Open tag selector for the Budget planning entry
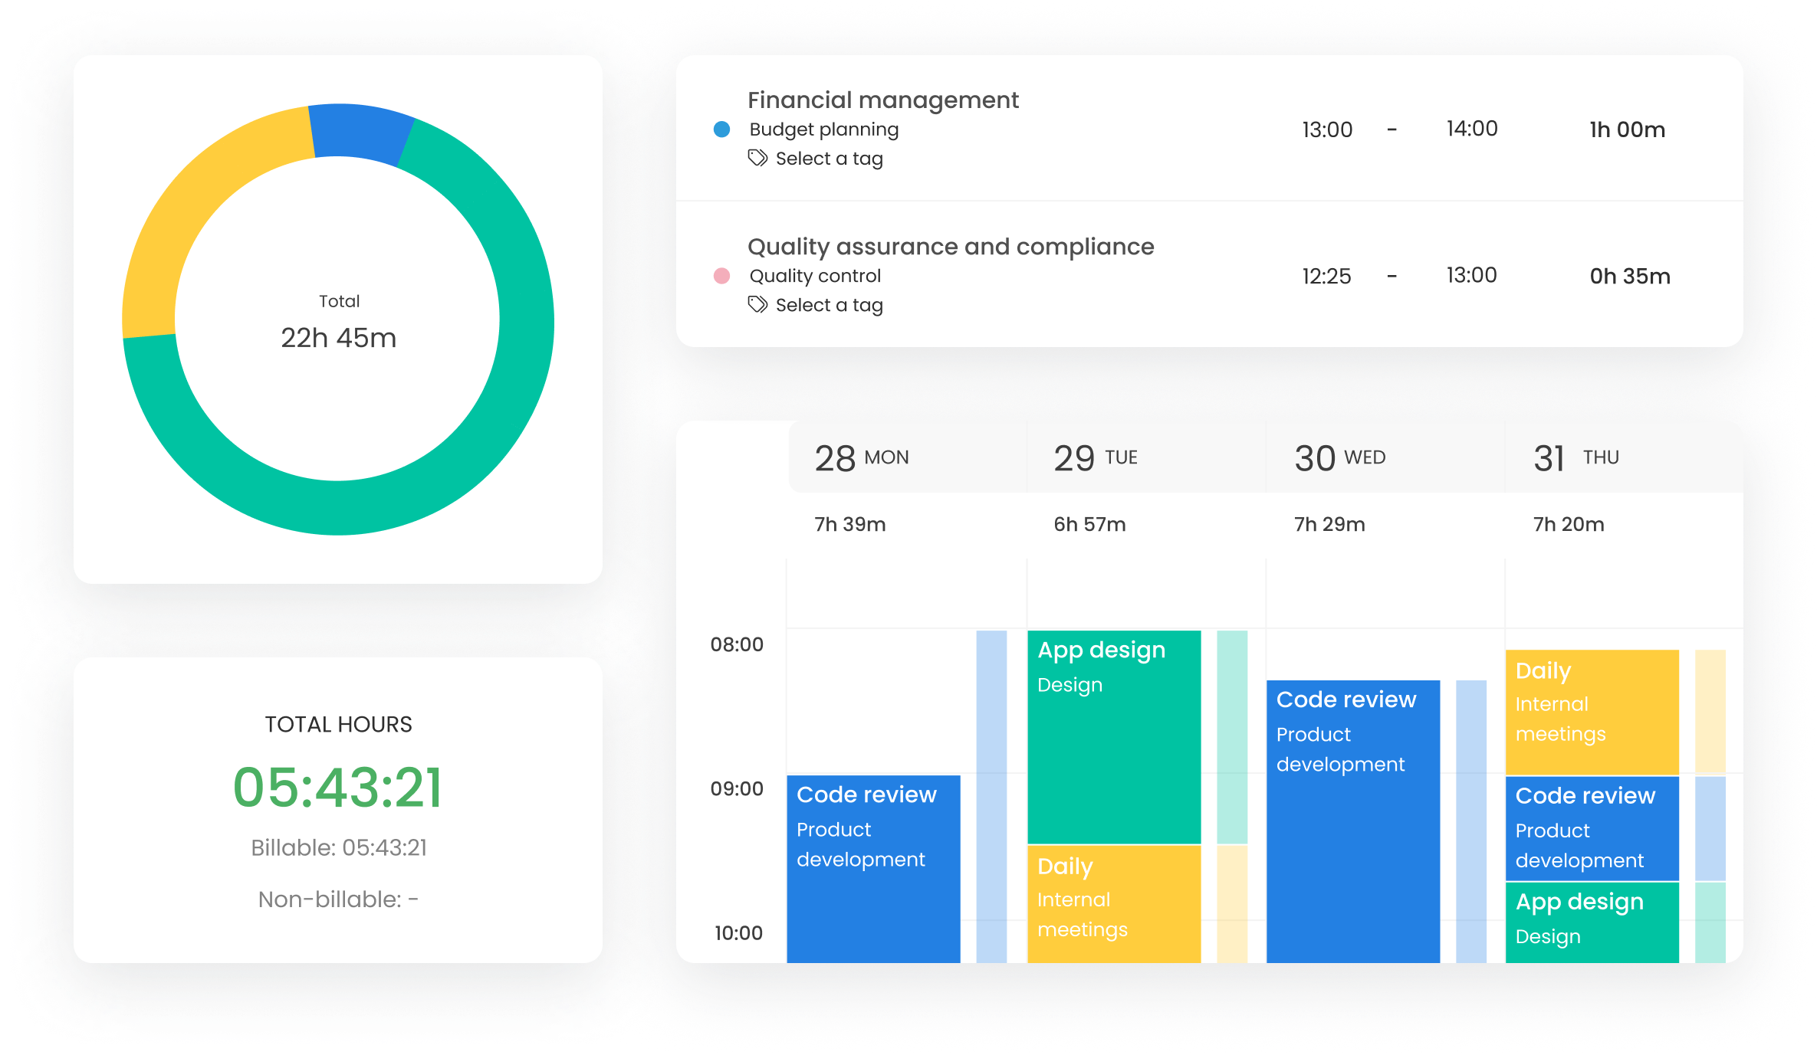The image size is (1817, 1055). 830,158
